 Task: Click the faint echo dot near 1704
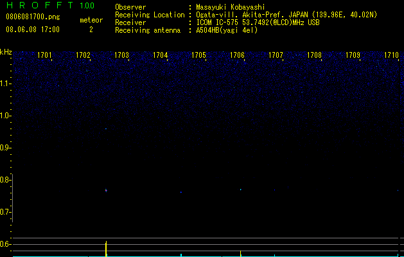181,192
